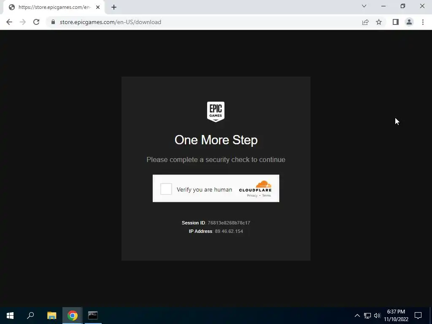Reload the Epic Games download page
The width and height of the screenshot is (432, 324).
(36, 22)
